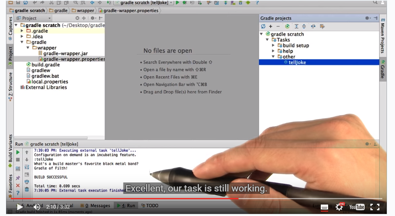Open the run configuration dropdown gradle scratch [tellJoke]
The width and height of the screenshot is (395, 216).
tap(144, 2)
